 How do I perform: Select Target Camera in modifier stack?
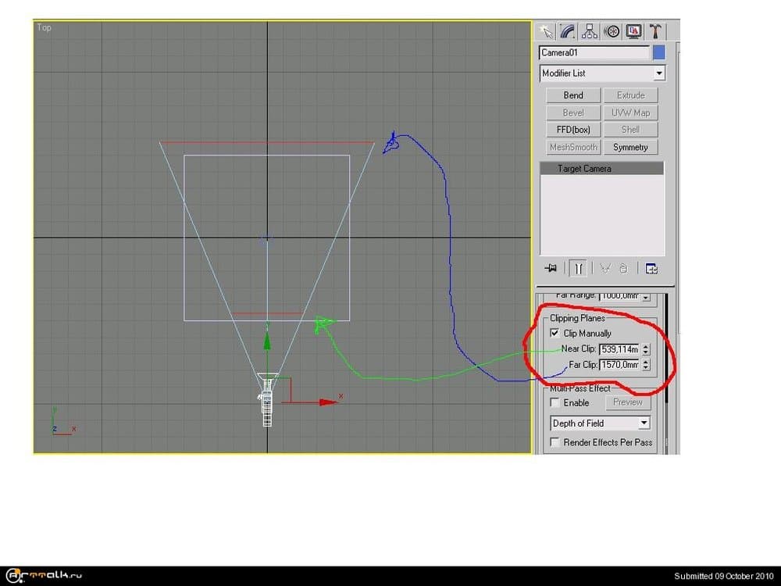(601, 169)
